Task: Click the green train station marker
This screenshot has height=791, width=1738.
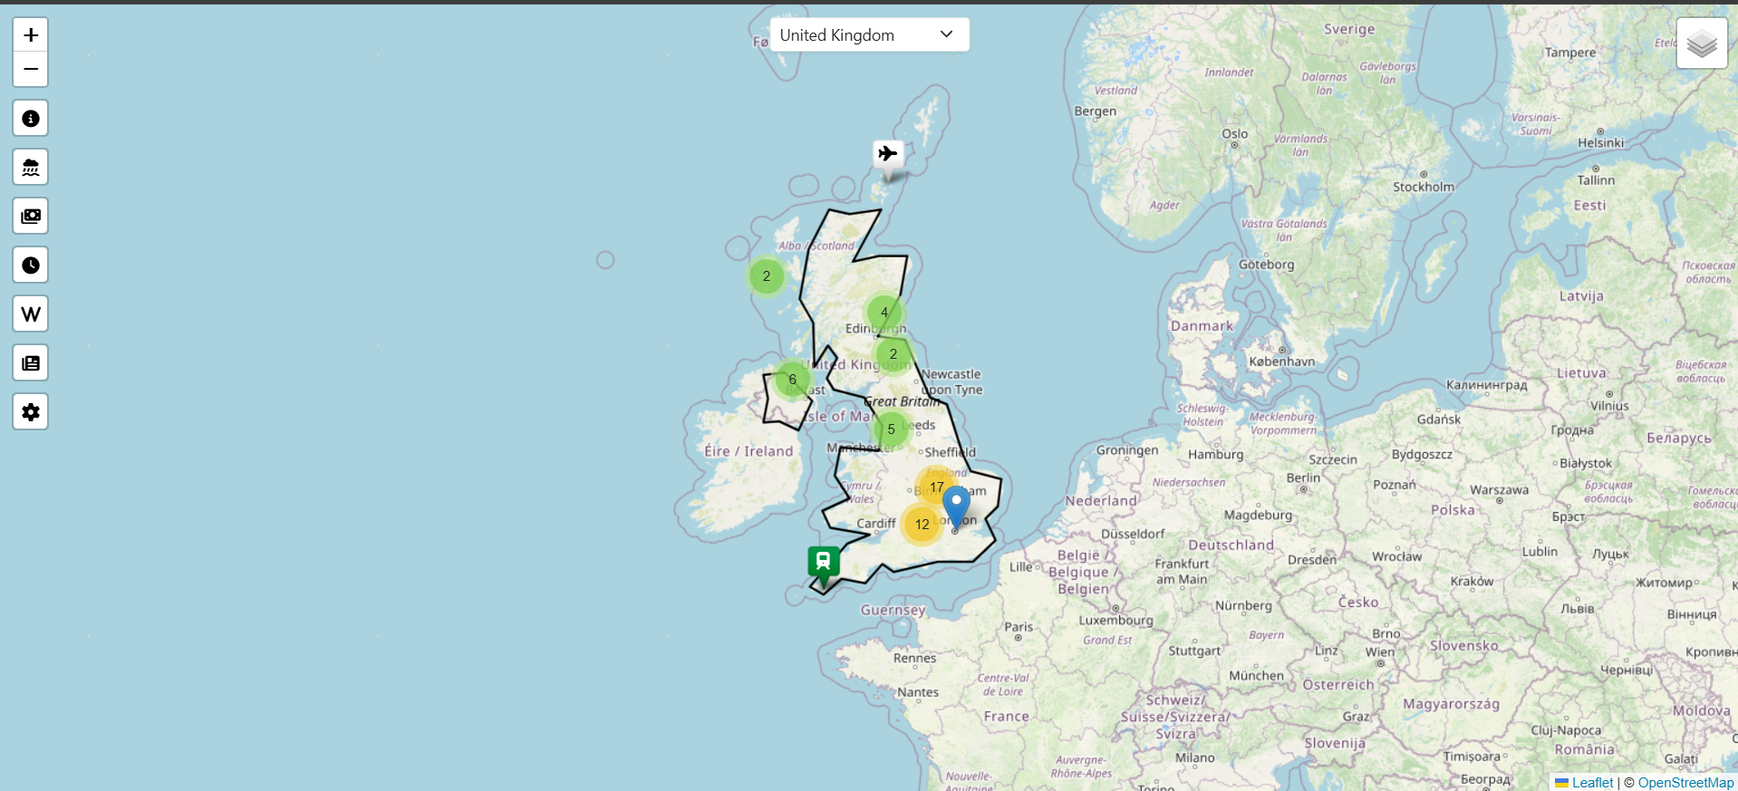Action: coord(824,562)
